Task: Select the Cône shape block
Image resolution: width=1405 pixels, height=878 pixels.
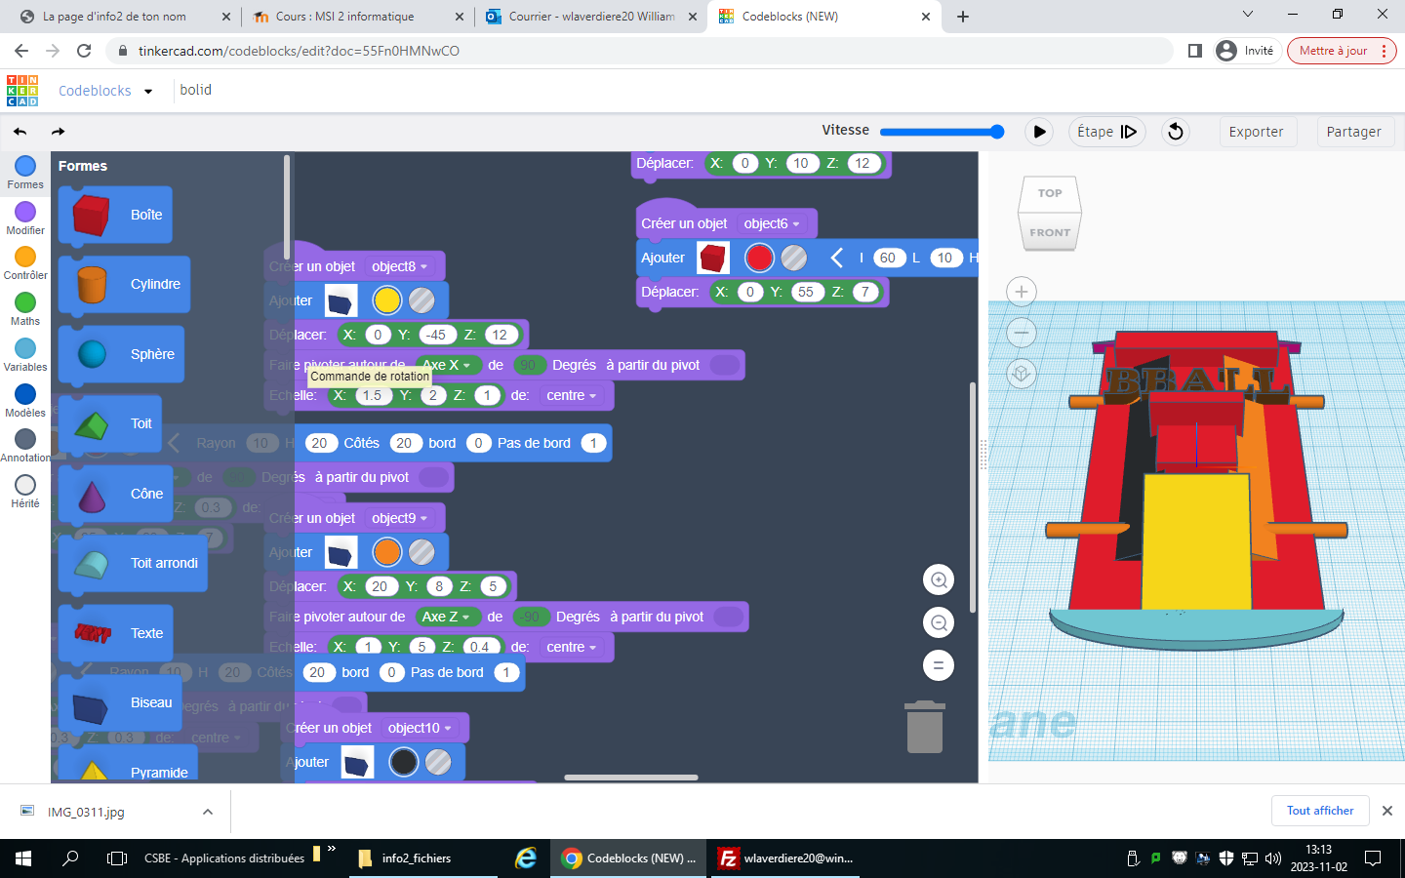Action: coord(115,494)
